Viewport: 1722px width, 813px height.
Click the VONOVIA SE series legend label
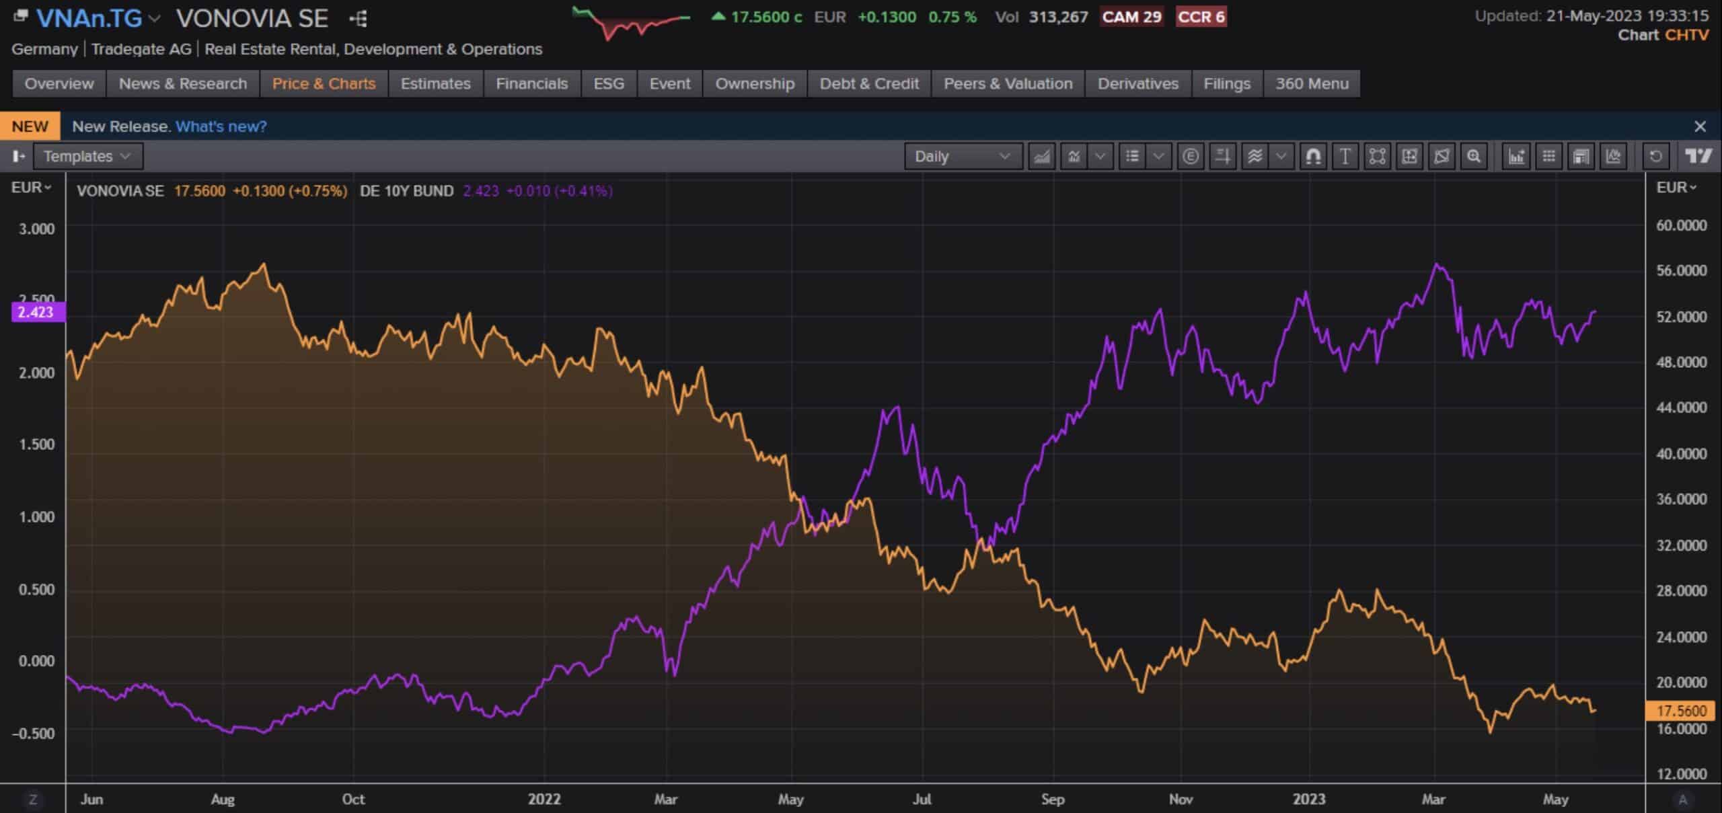pos(120,191)
